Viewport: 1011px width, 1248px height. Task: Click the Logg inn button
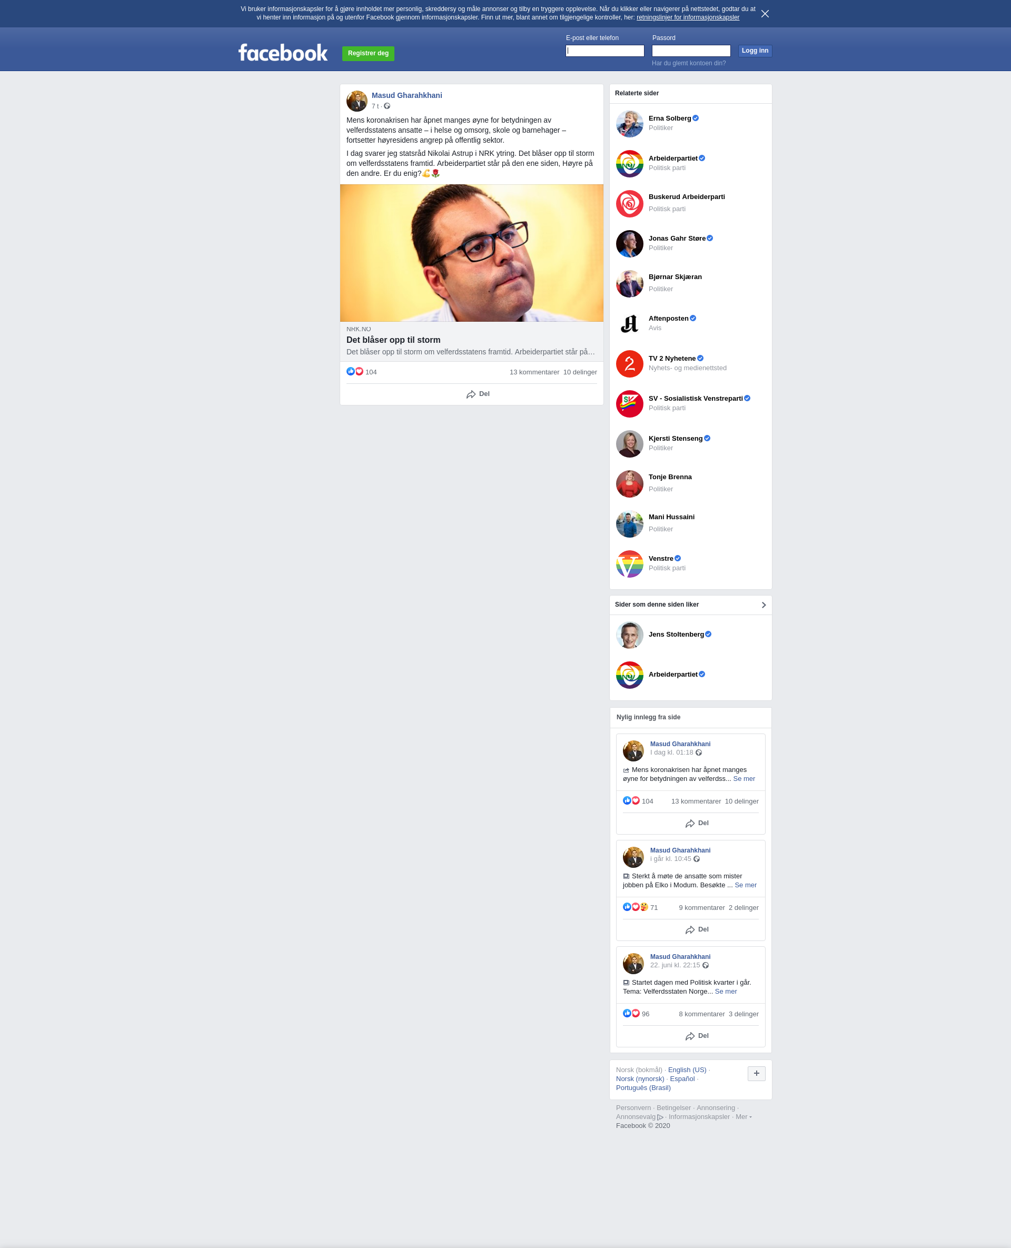pos(755,51)
